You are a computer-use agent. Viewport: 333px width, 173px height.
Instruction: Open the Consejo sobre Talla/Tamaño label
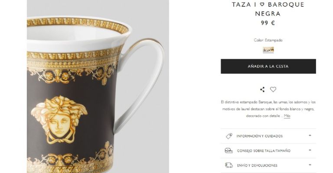263,151
